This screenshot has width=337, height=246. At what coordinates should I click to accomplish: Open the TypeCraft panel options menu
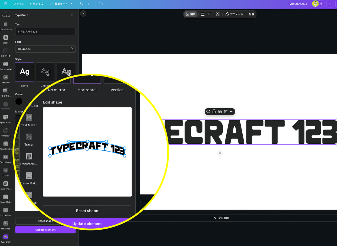(73, 15)
